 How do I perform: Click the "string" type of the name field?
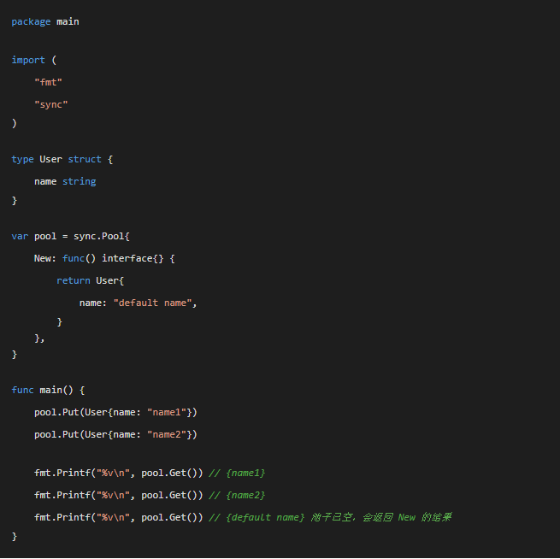point(79,181)
